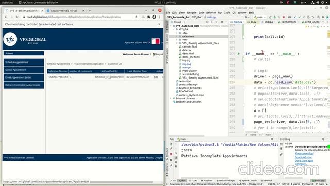330x186 pixels.
Task: Click Don't show again link
Action: pyautogui.click(x=304, y=161)
